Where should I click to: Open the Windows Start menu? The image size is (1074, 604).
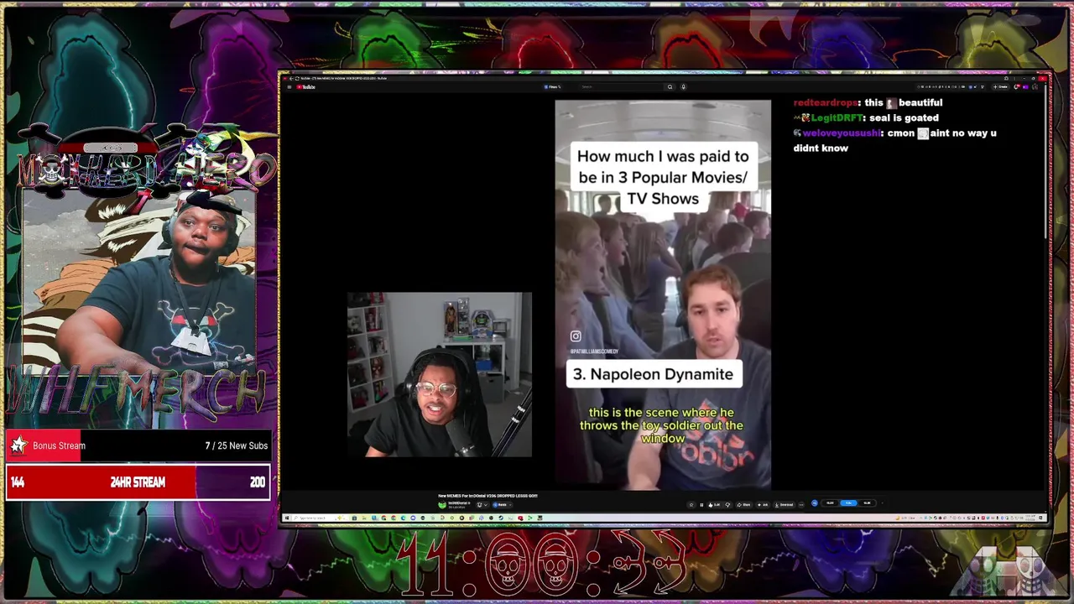click(286, 518)
